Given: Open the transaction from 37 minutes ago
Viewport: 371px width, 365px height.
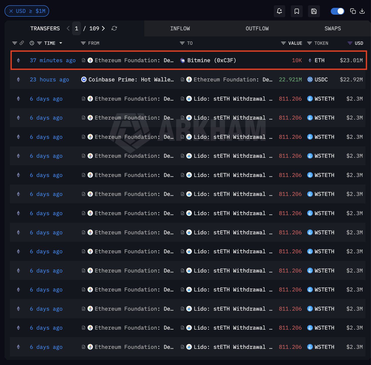Looking at the screenshot, I should tap(53, 60).
